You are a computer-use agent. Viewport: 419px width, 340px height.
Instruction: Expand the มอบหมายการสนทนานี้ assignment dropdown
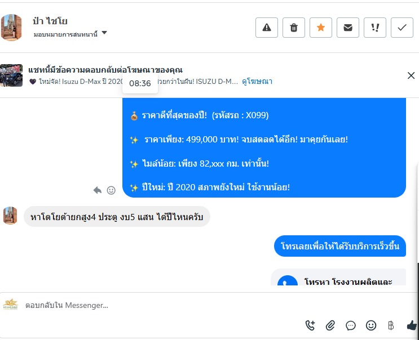click(104, 33)
